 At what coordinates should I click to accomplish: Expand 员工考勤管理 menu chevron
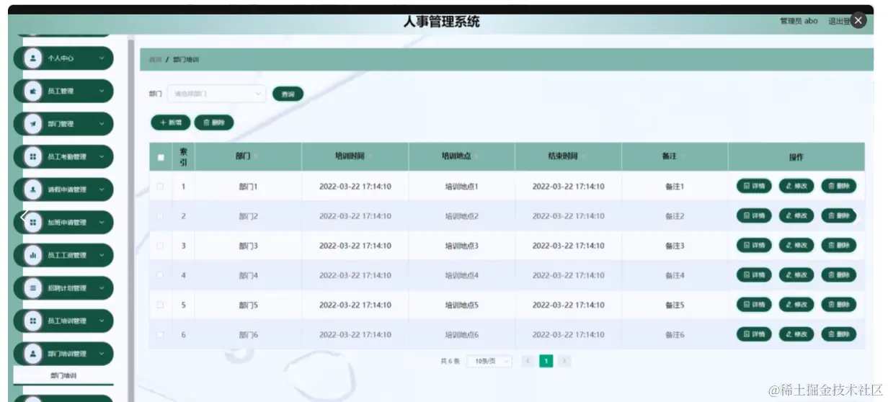click(x=102, y=156)
